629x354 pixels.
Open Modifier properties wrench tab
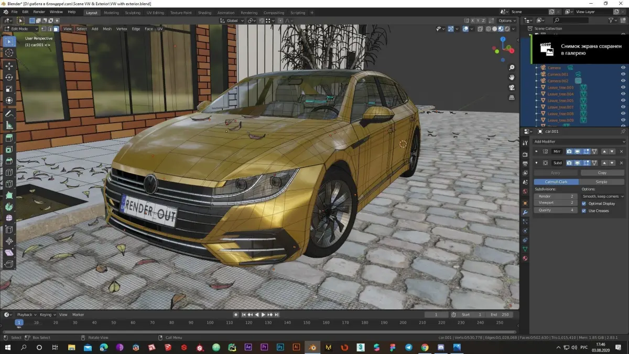pos(525,212)
